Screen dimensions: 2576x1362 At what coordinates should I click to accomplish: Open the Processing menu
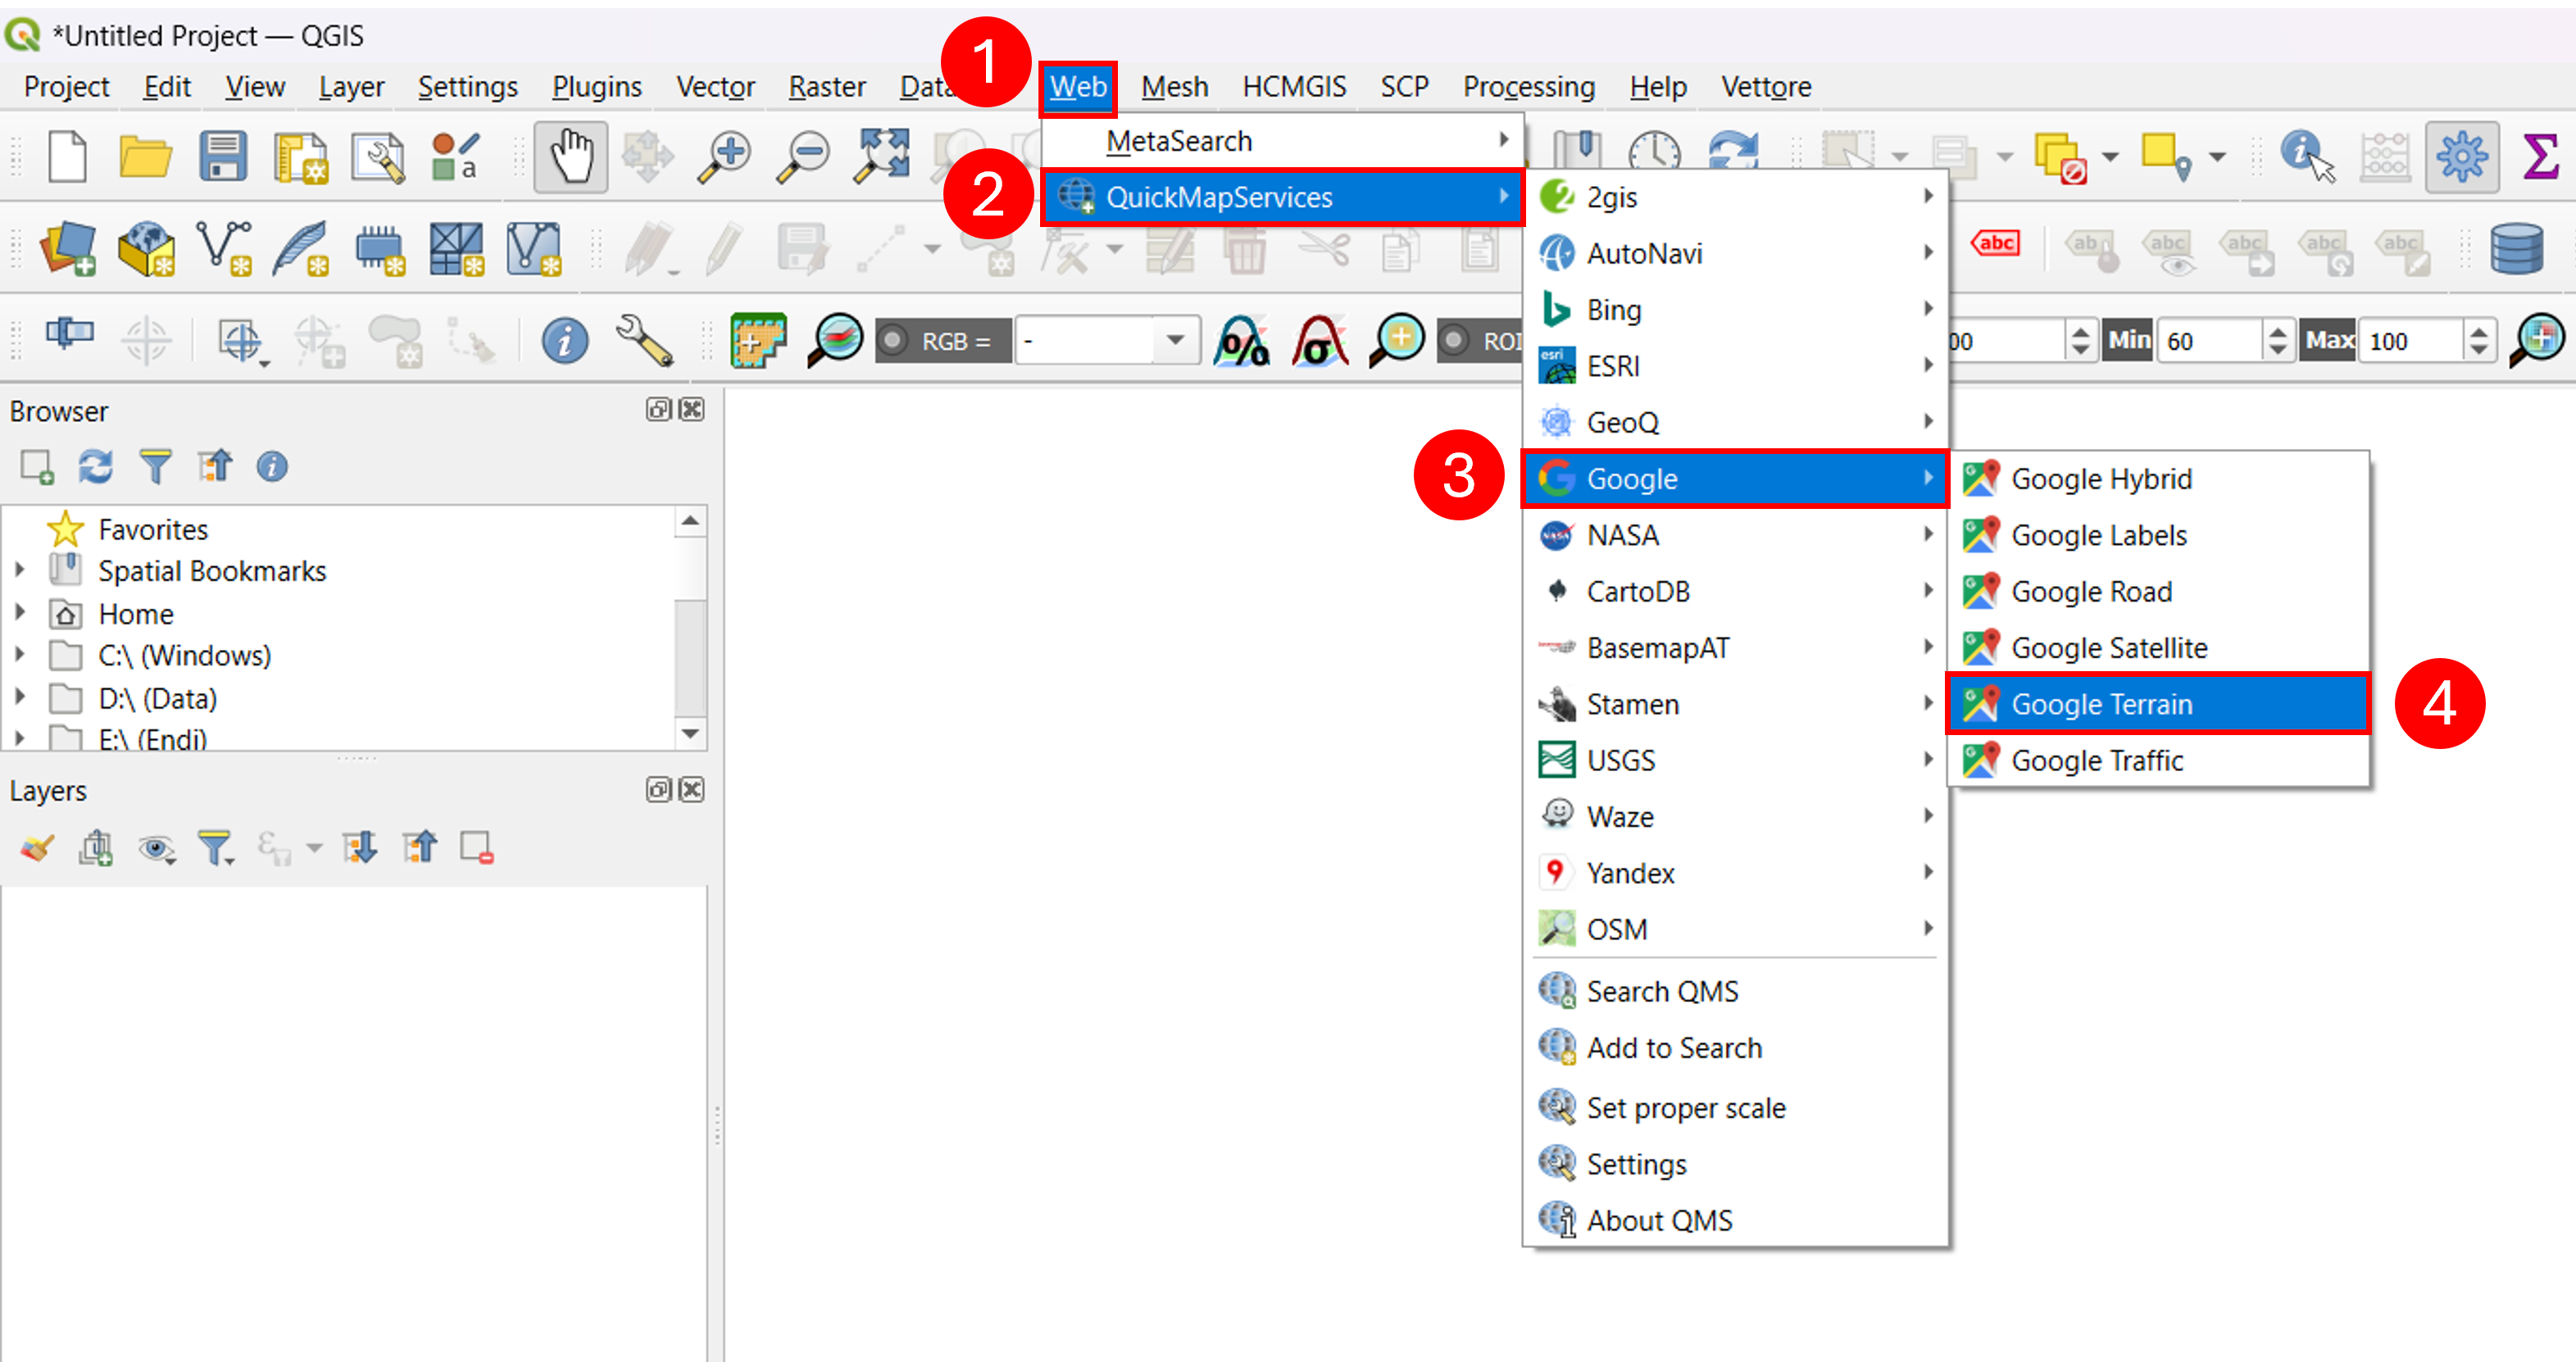tap(1529, 87)
